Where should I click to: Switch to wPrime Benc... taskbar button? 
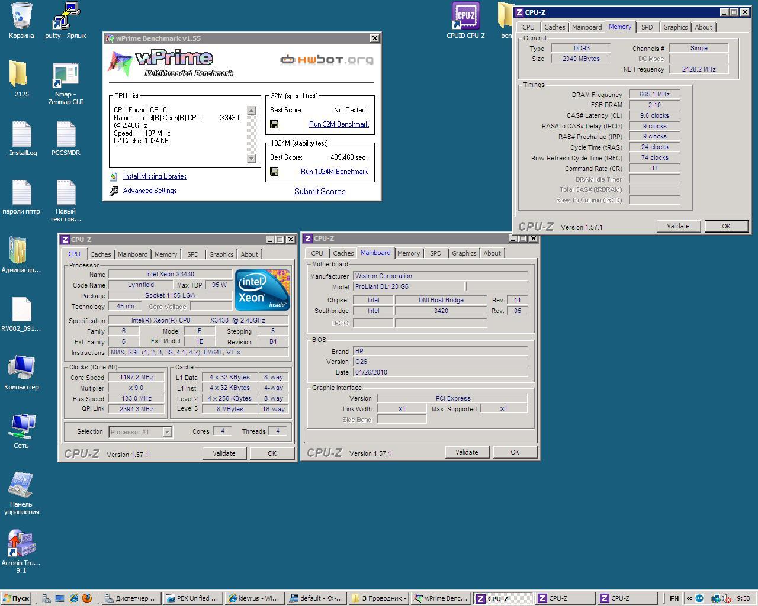[441, 598]
